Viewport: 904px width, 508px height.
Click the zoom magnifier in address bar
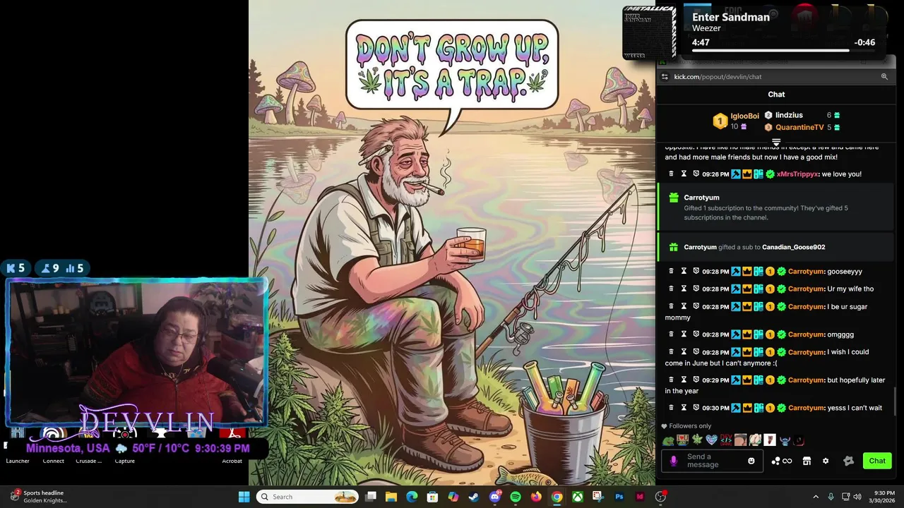pyautogui.click(x=884, y=76)
